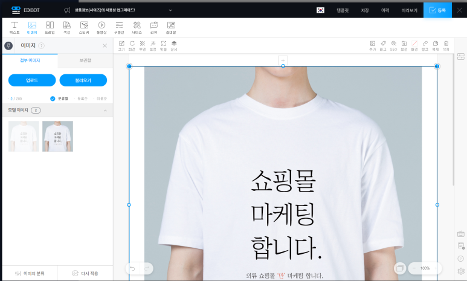Click the 업로드 upload button
Image resolution: width=467 pixels, height=281 pixels.
[x=32, y=80]
